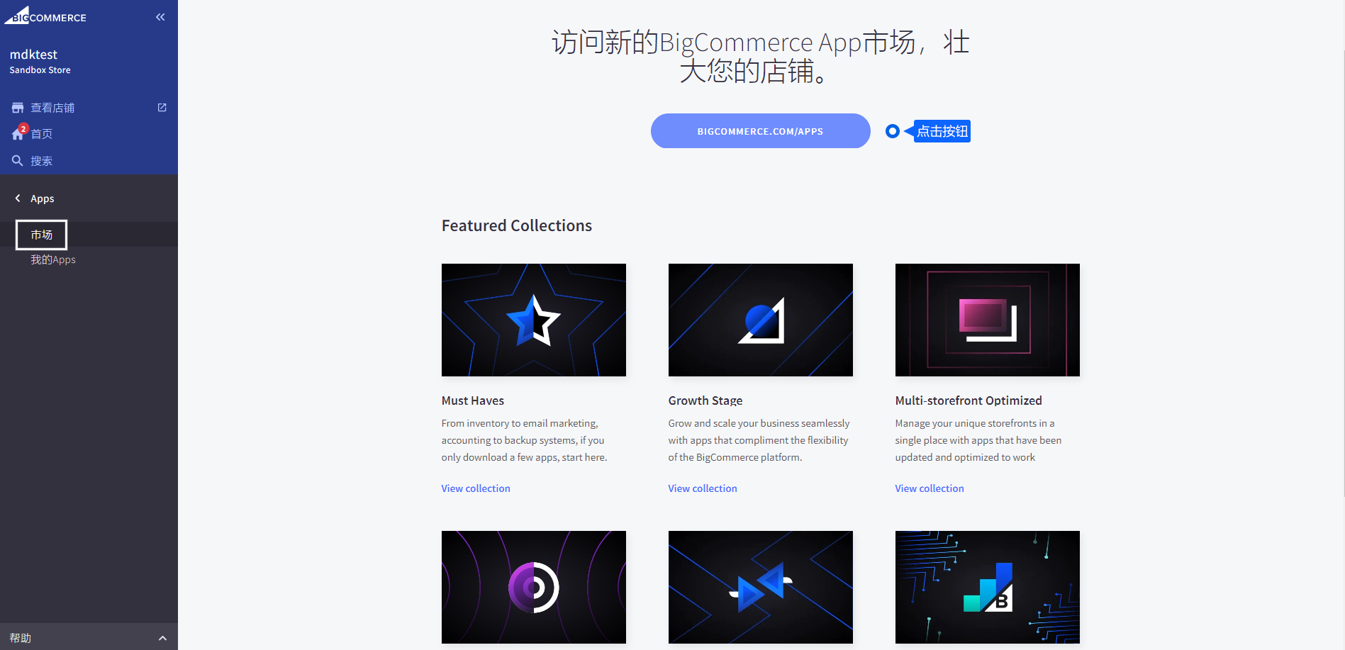Click the Multi-storefront Optimized thumbnail image
This screenshot has width=1345, height=650.
tap(987, 320)
